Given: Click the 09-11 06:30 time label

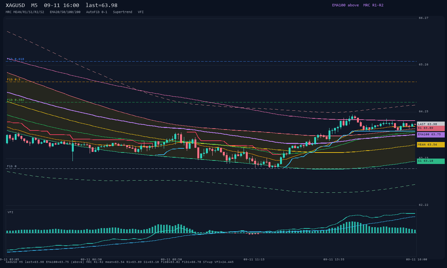Looking at the screenshot, I should click(x=91, y=259).
